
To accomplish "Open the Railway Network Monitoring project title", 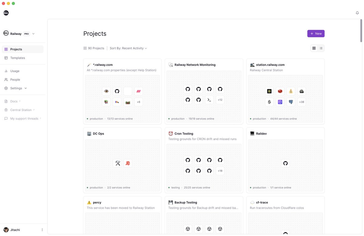I will point(195,65).
